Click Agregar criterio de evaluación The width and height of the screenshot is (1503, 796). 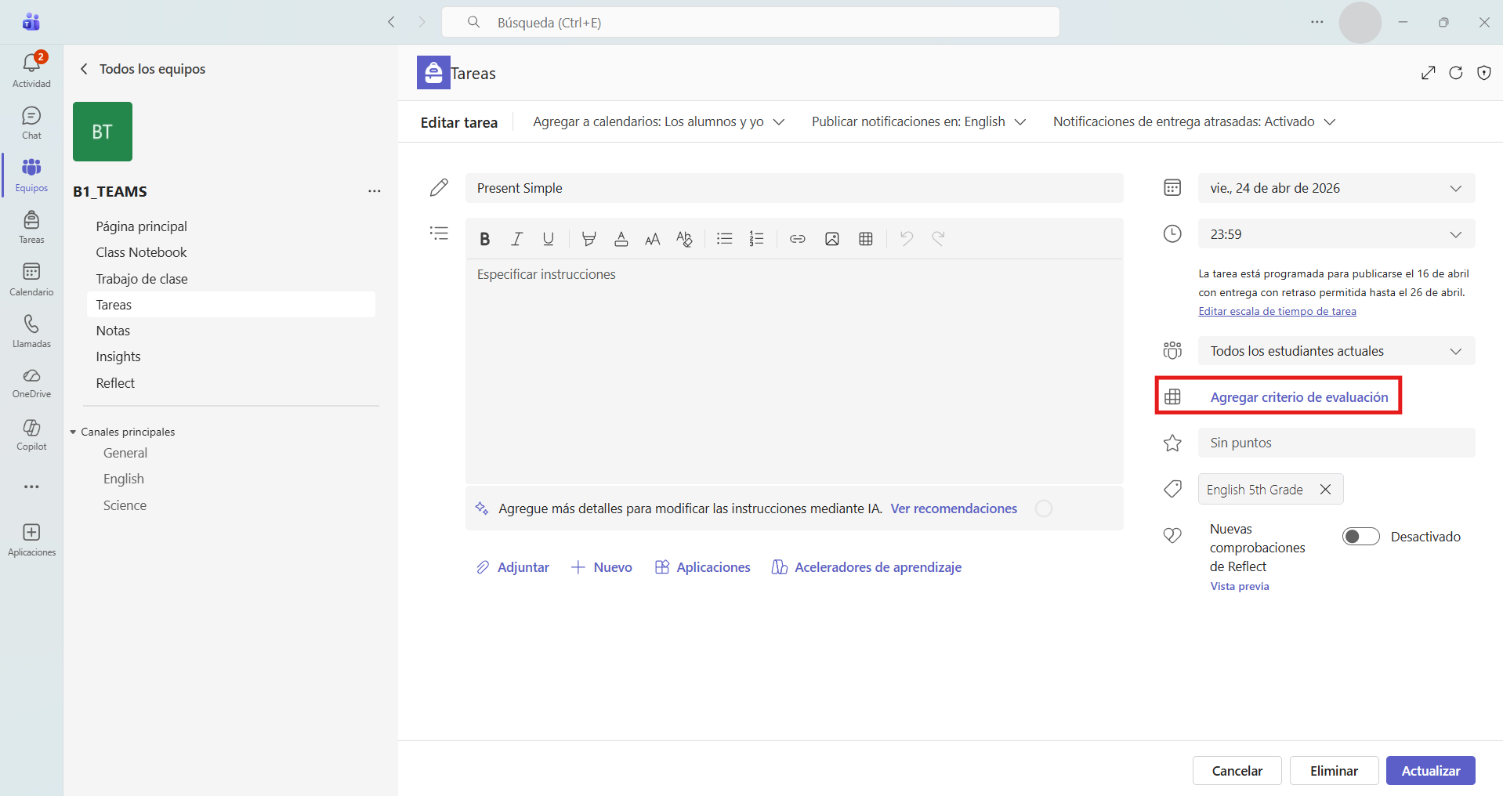tap(1299, 397)
